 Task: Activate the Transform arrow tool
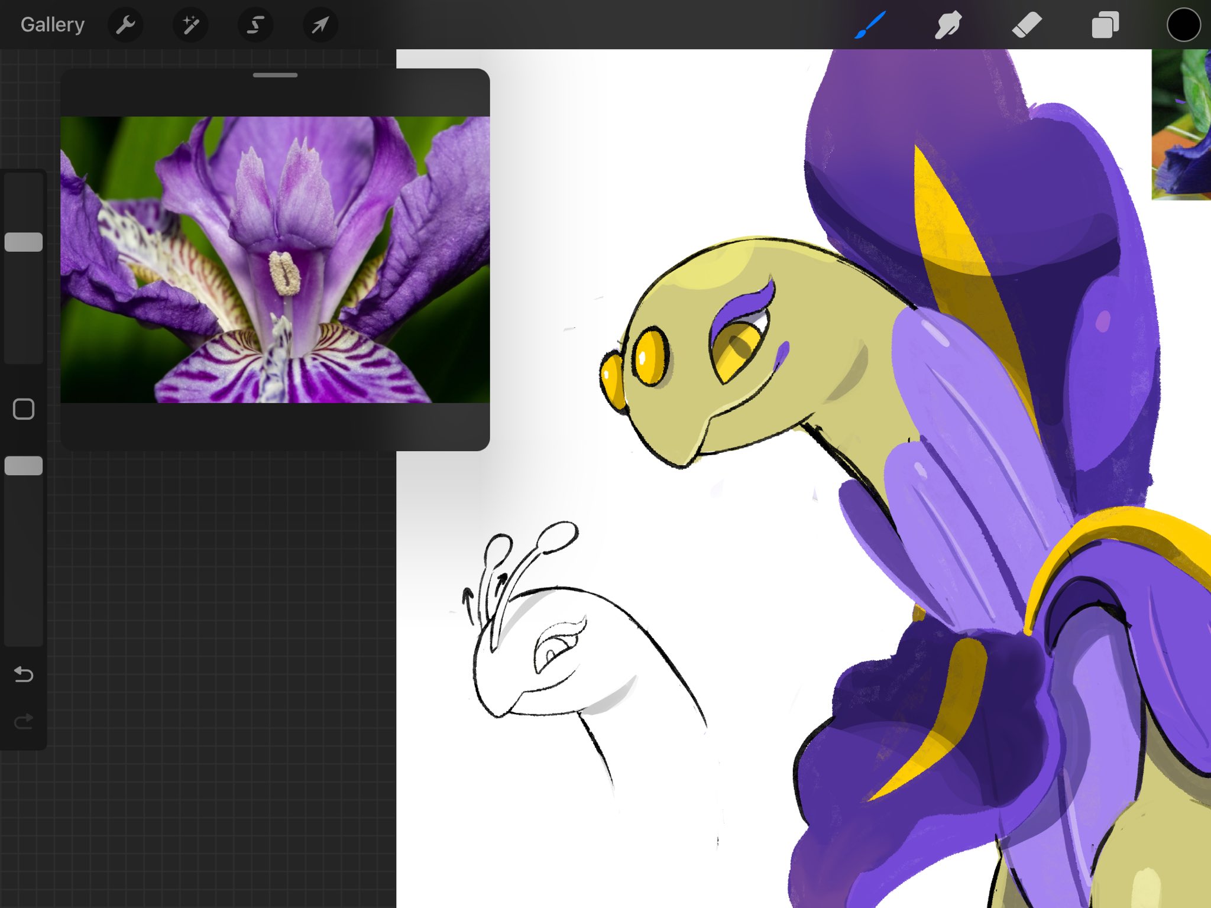pyautogui.click(x=320, y=25)
